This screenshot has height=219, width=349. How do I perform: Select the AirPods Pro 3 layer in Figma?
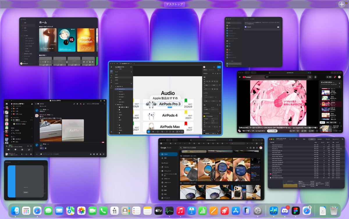click(124, 89)
